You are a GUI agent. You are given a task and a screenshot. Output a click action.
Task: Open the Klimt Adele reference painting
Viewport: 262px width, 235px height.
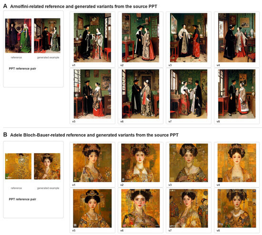pos(18,166)
